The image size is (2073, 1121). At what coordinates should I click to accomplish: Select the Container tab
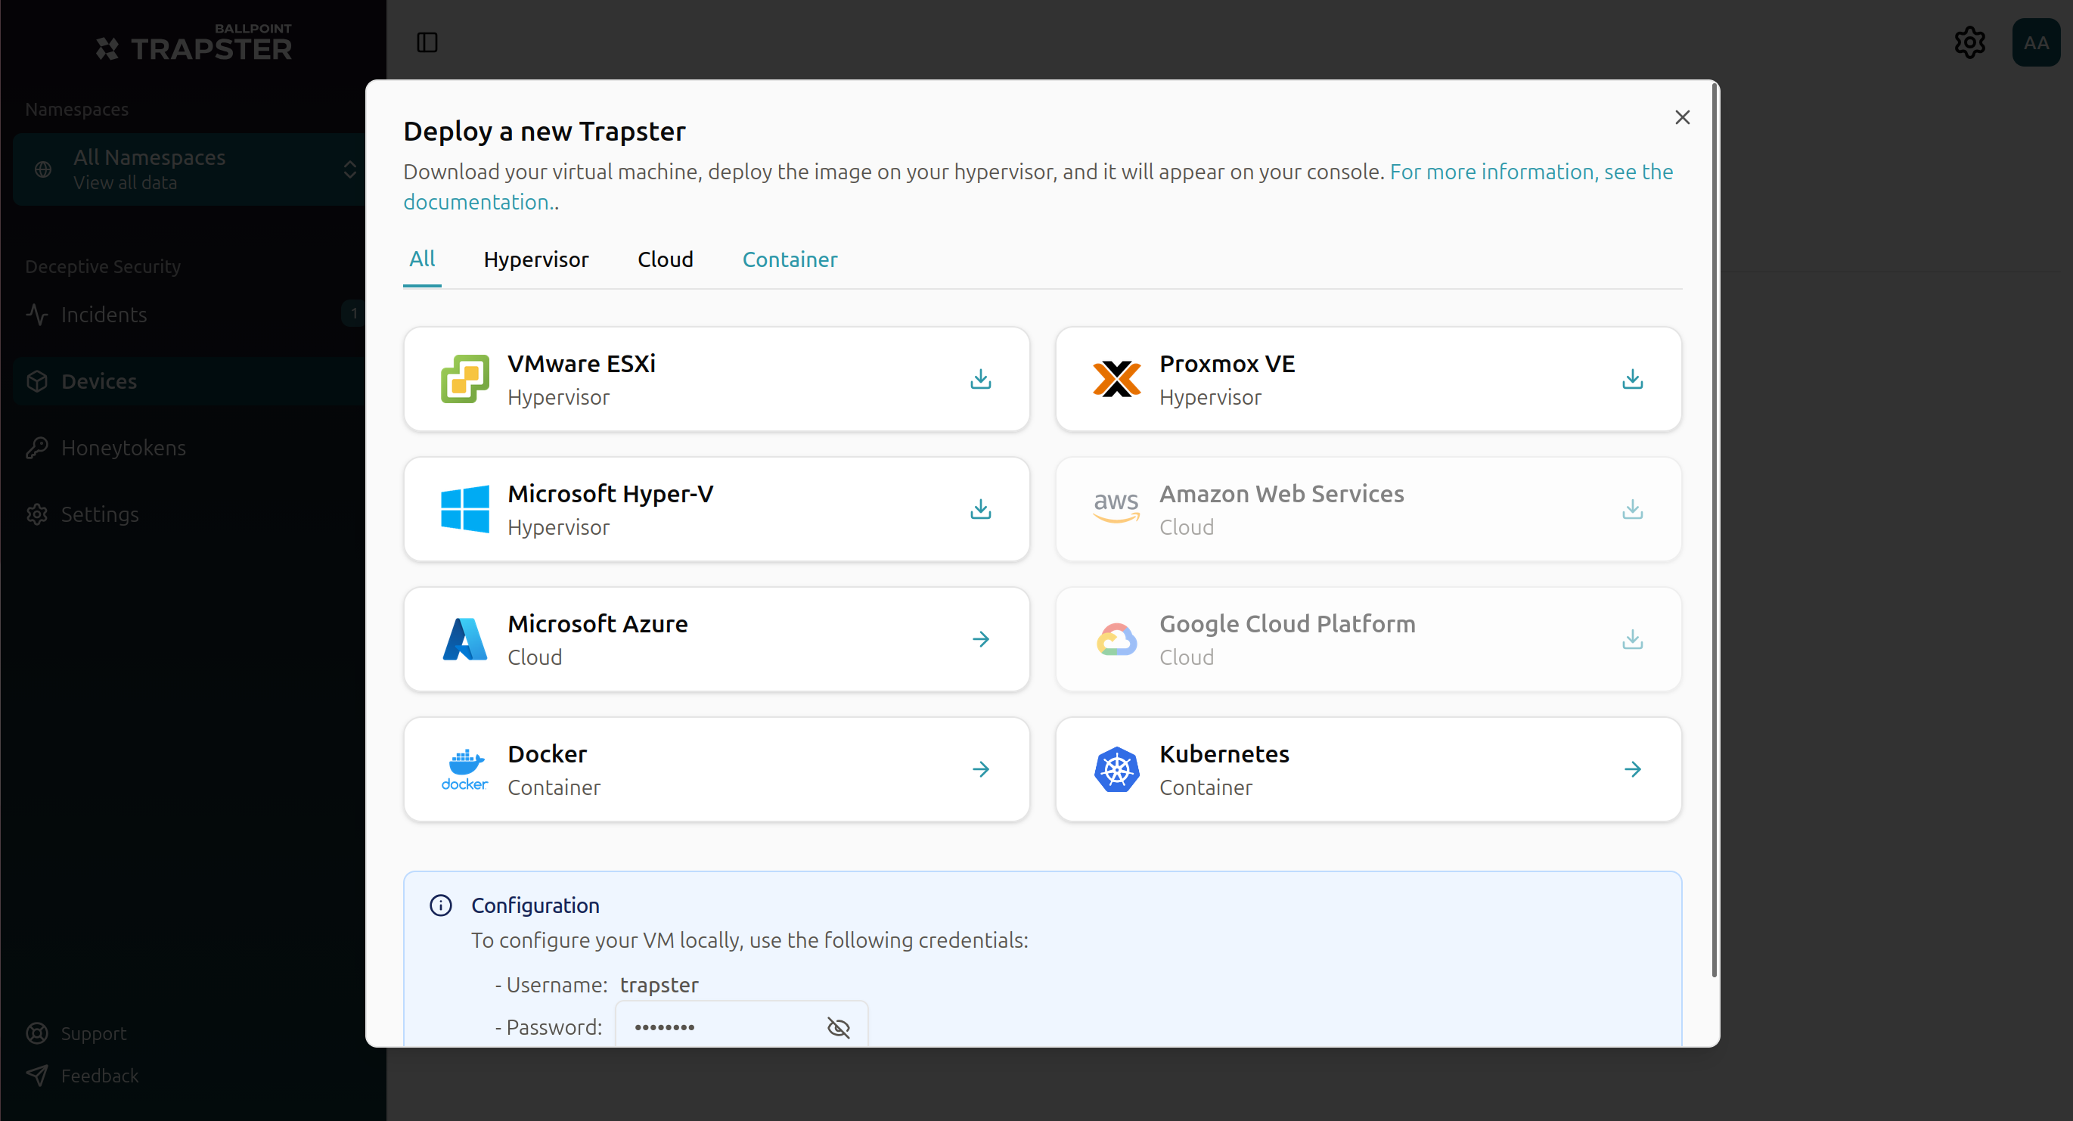click(x=790, y=259)
